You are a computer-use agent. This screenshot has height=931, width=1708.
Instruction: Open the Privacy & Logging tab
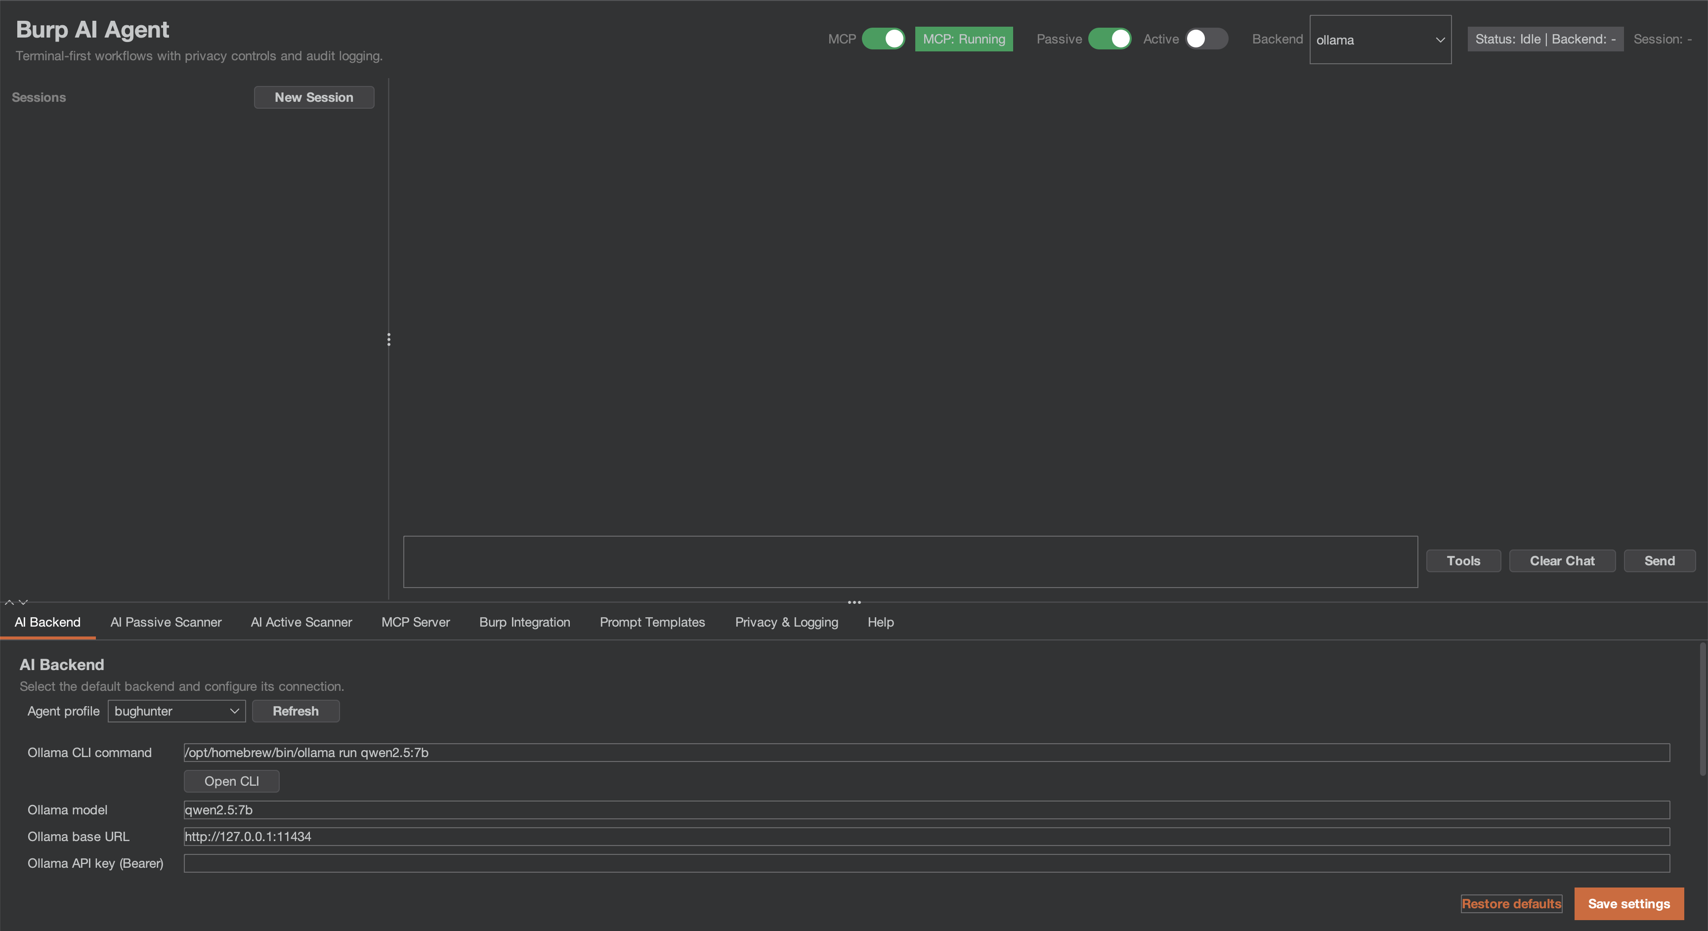tap(786, 622)
